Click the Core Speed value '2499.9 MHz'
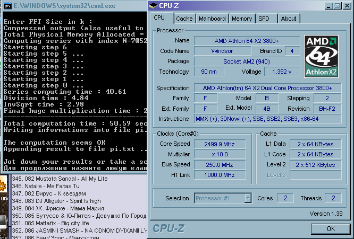 220,144
